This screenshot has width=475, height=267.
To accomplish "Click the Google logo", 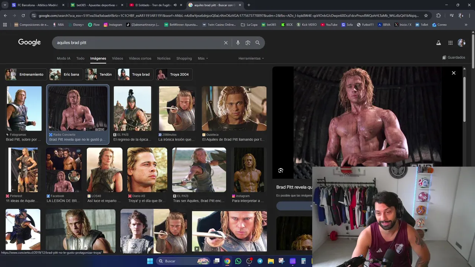I will pyautogui.click(x=29, y=42).
